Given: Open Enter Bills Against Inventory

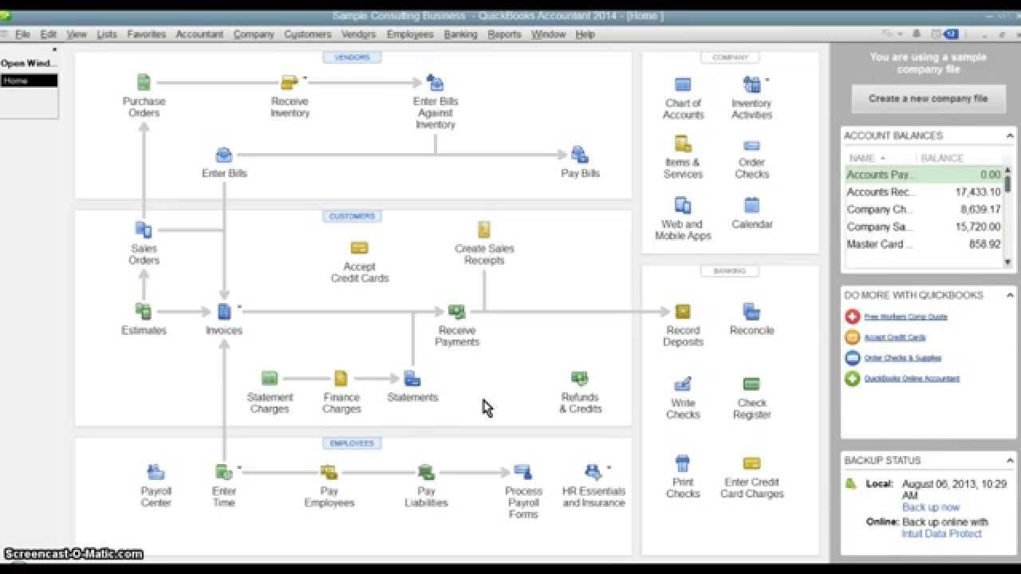Looking at the screenshot, I should [435, 82].
